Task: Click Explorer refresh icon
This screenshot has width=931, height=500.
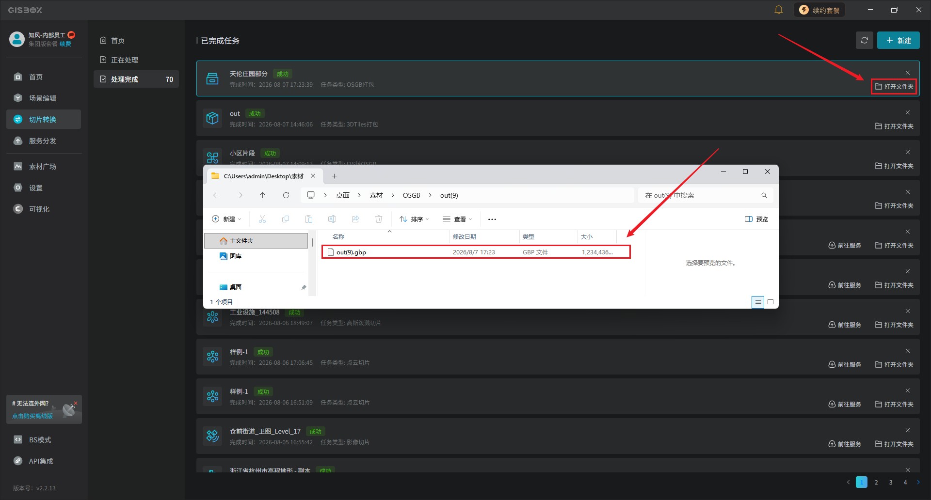Action: 286,195
